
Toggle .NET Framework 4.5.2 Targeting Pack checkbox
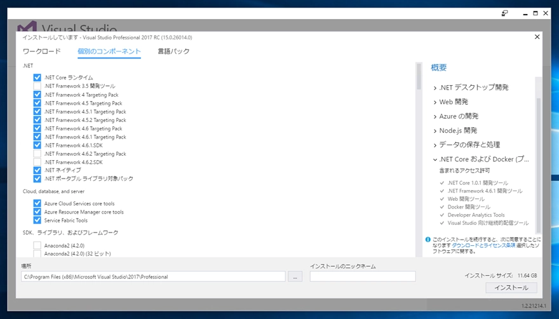click(x=37, y=120)
